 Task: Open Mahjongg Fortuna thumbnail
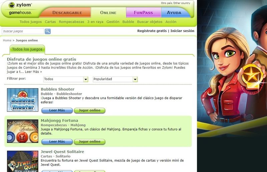[x=23, y=131]
